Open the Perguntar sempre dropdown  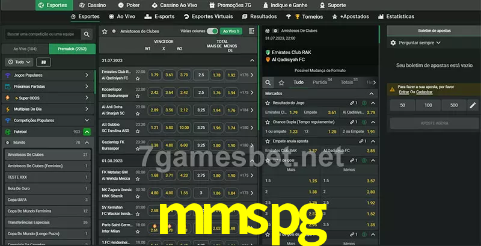coord(419,43)
